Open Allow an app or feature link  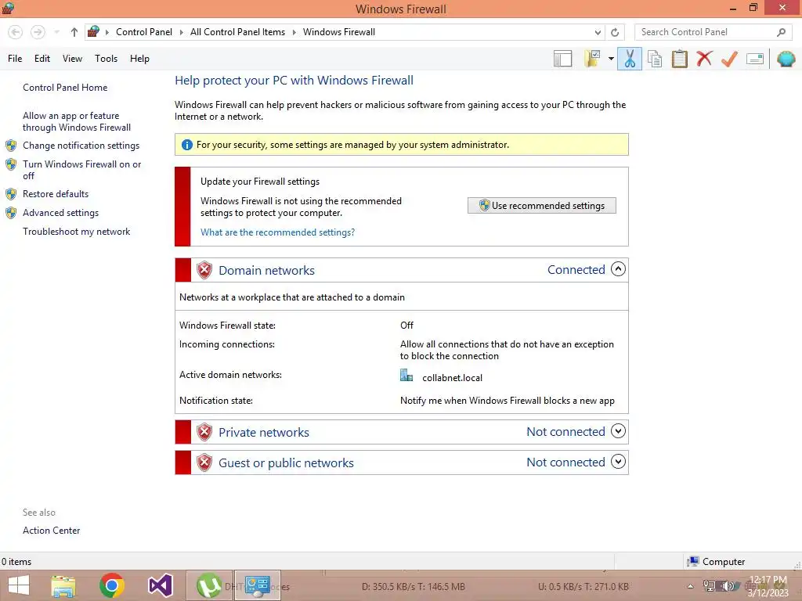click(77, 121)
